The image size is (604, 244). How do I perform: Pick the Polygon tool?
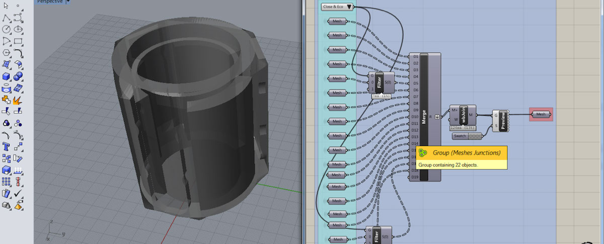(7, 53)
